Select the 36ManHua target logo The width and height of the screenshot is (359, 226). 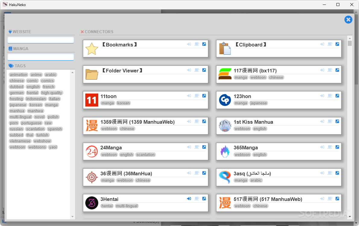(92, 177)
